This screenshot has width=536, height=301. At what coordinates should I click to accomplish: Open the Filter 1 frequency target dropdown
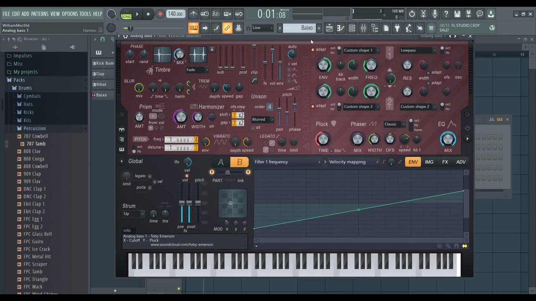click(x=287, y=162)
